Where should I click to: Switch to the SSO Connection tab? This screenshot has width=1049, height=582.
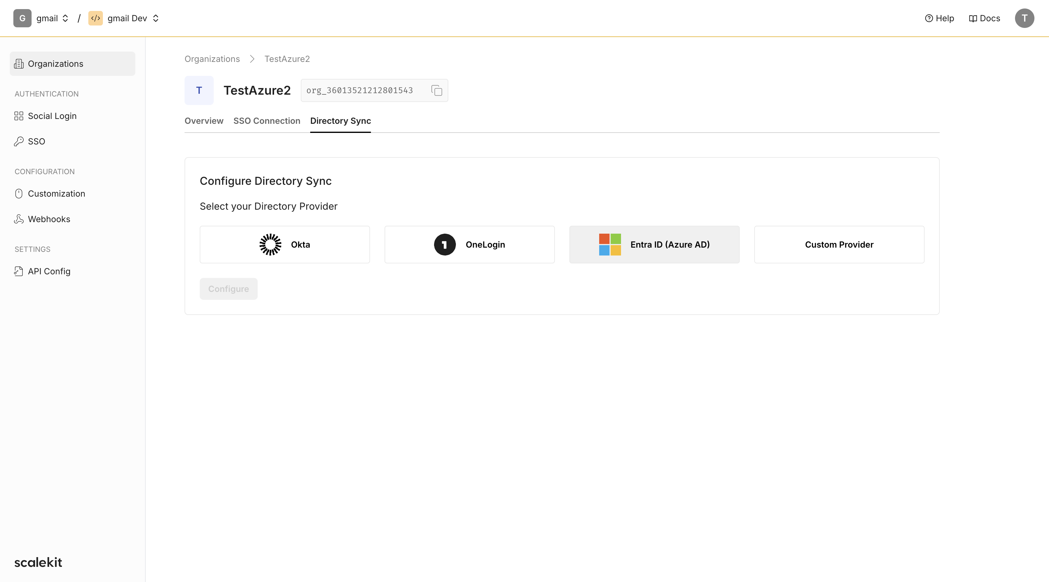(x=267, y=121)
